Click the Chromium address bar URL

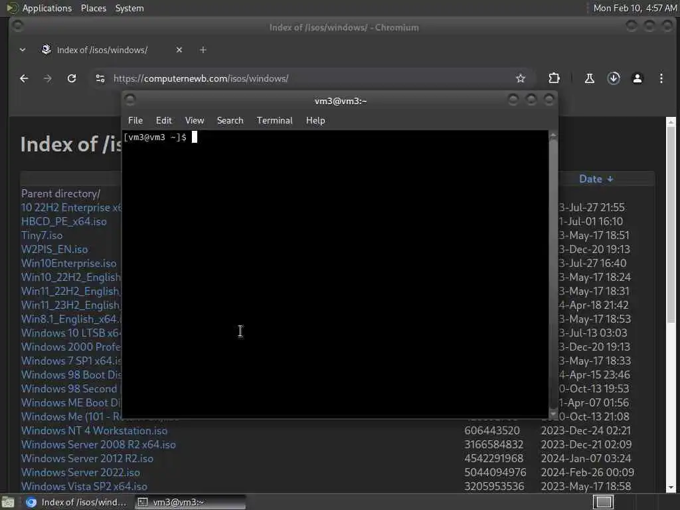click(201, 78)
